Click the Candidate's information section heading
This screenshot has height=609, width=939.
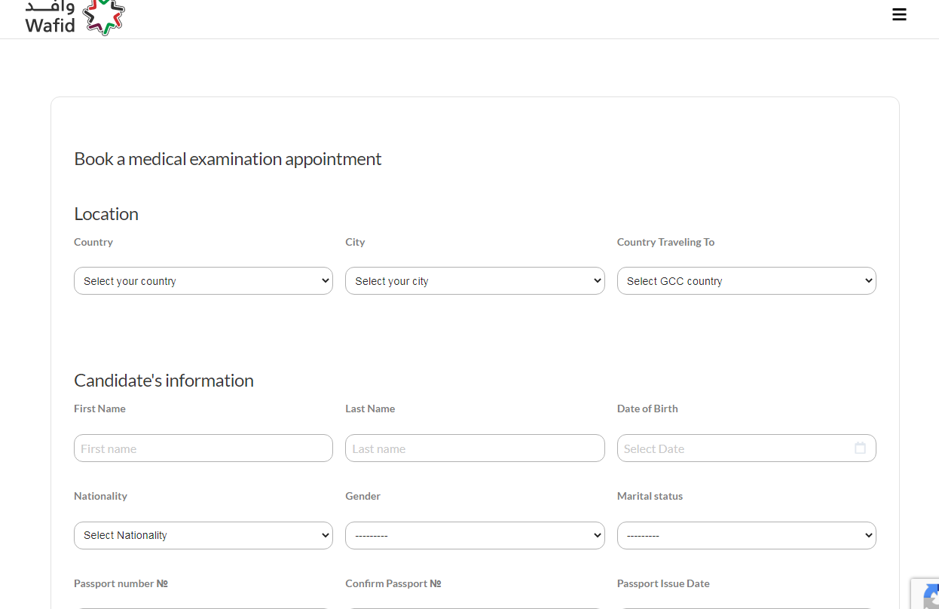(x=164, y=381)
